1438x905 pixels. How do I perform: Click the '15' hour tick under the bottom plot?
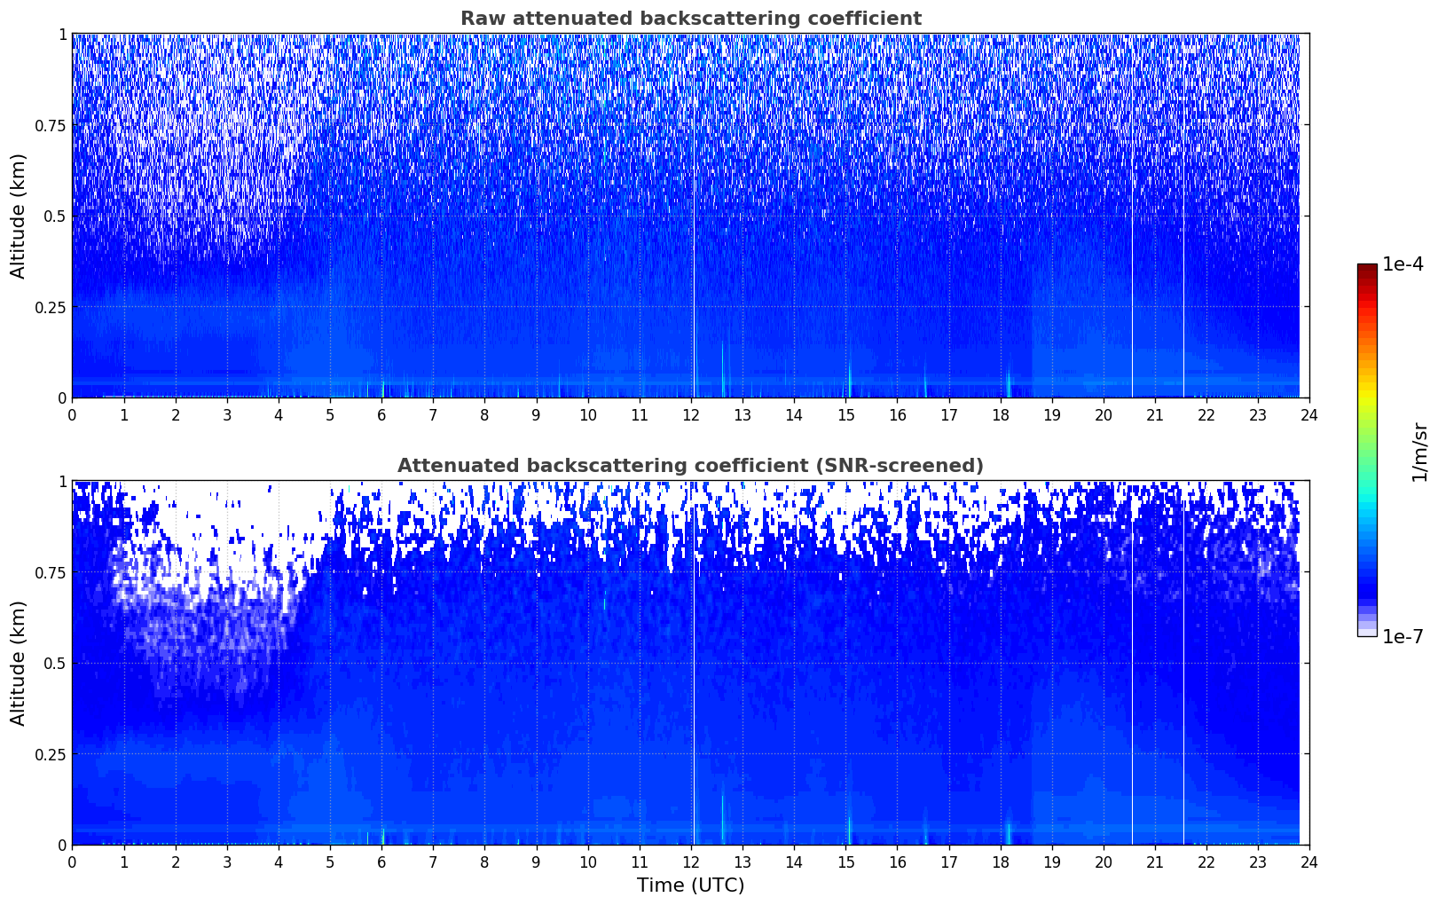[x=845, y=862]
